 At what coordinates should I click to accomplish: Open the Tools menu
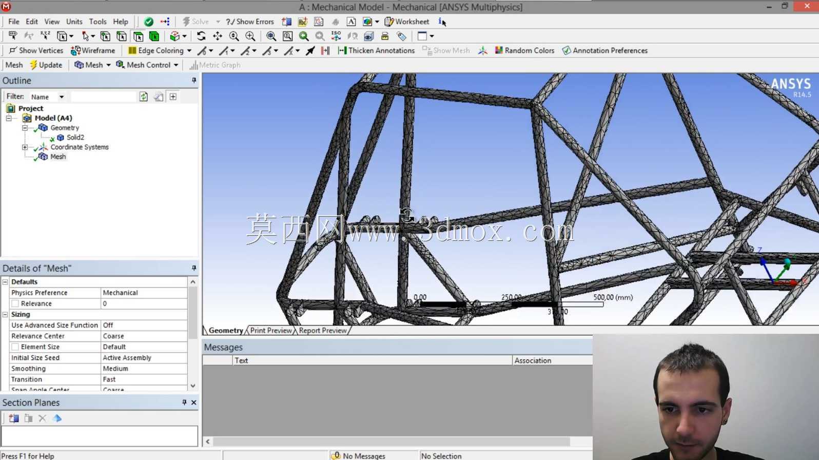(x=98, y=22)
